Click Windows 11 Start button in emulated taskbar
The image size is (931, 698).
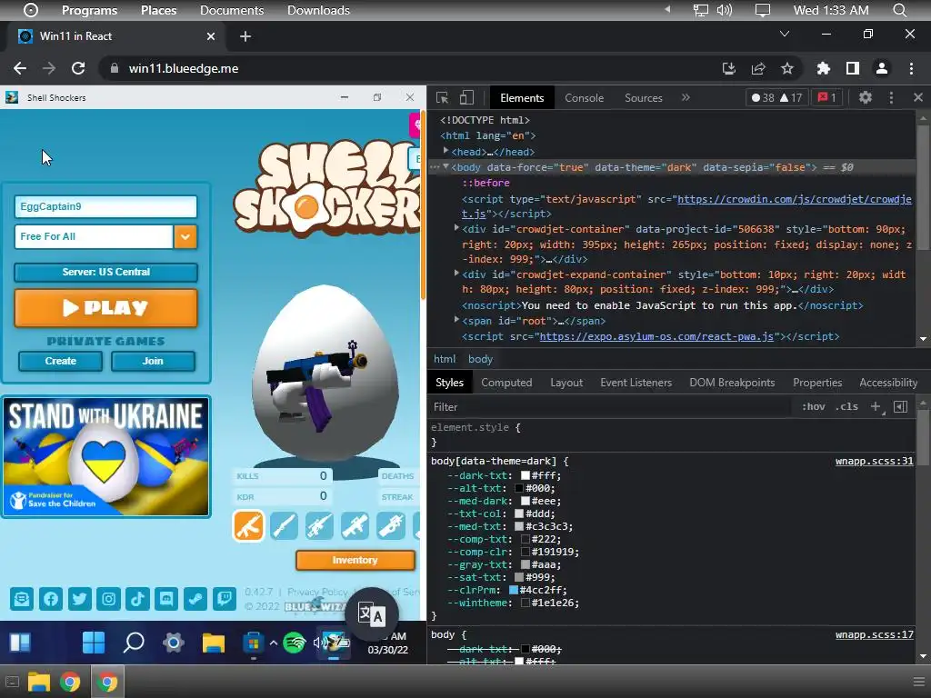point(94,643)
